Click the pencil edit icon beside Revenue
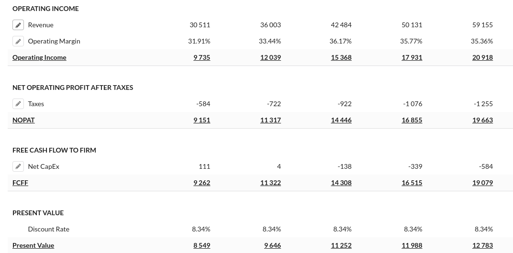Image resolution: width=513 pixels, height=253 pixels. click(x=18, y=25)
